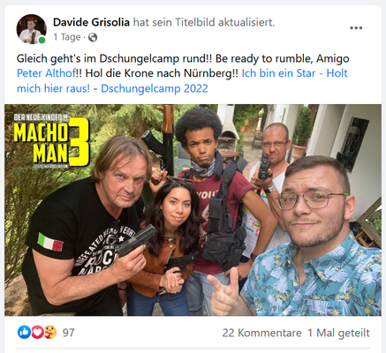
Task: Click the Macho Man 3 logo in photo
Action: click(51, 141)
